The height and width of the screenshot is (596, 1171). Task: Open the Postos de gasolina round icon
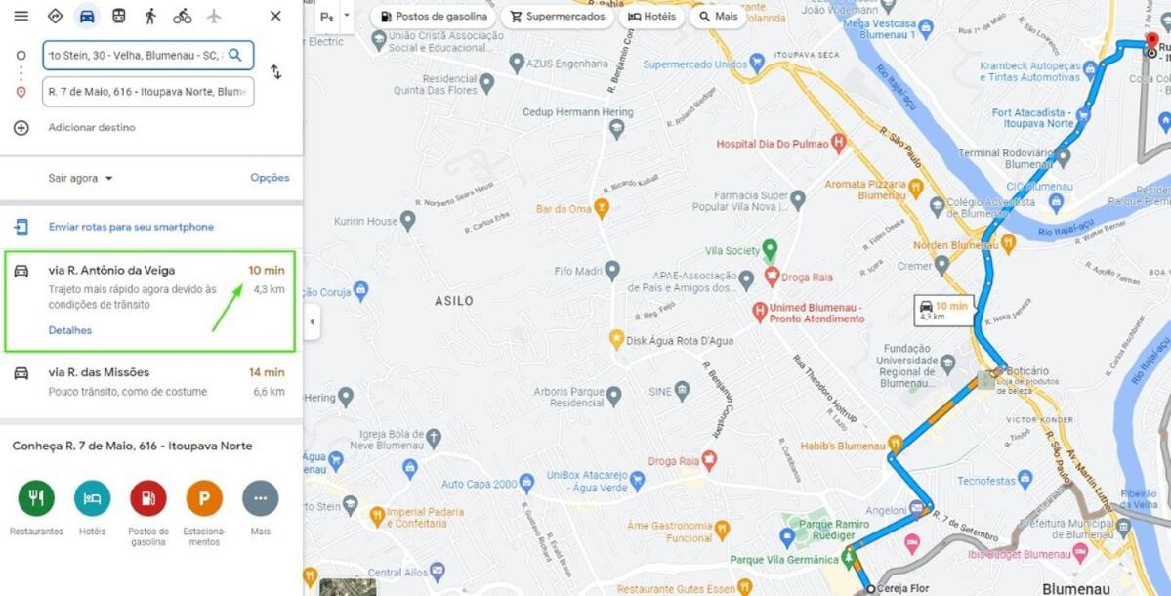(x=147, y=498)
